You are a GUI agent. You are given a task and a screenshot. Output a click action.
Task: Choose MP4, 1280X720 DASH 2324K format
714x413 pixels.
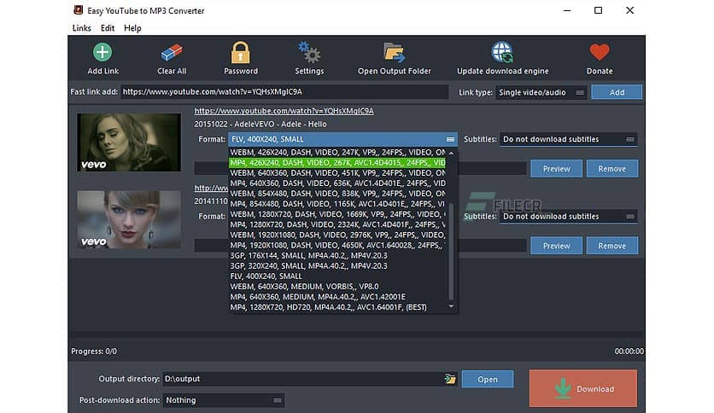[x=337, y=224]
